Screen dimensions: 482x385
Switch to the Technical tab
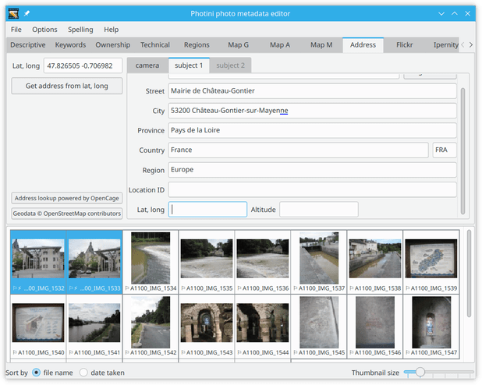click(x=155, y=45)
